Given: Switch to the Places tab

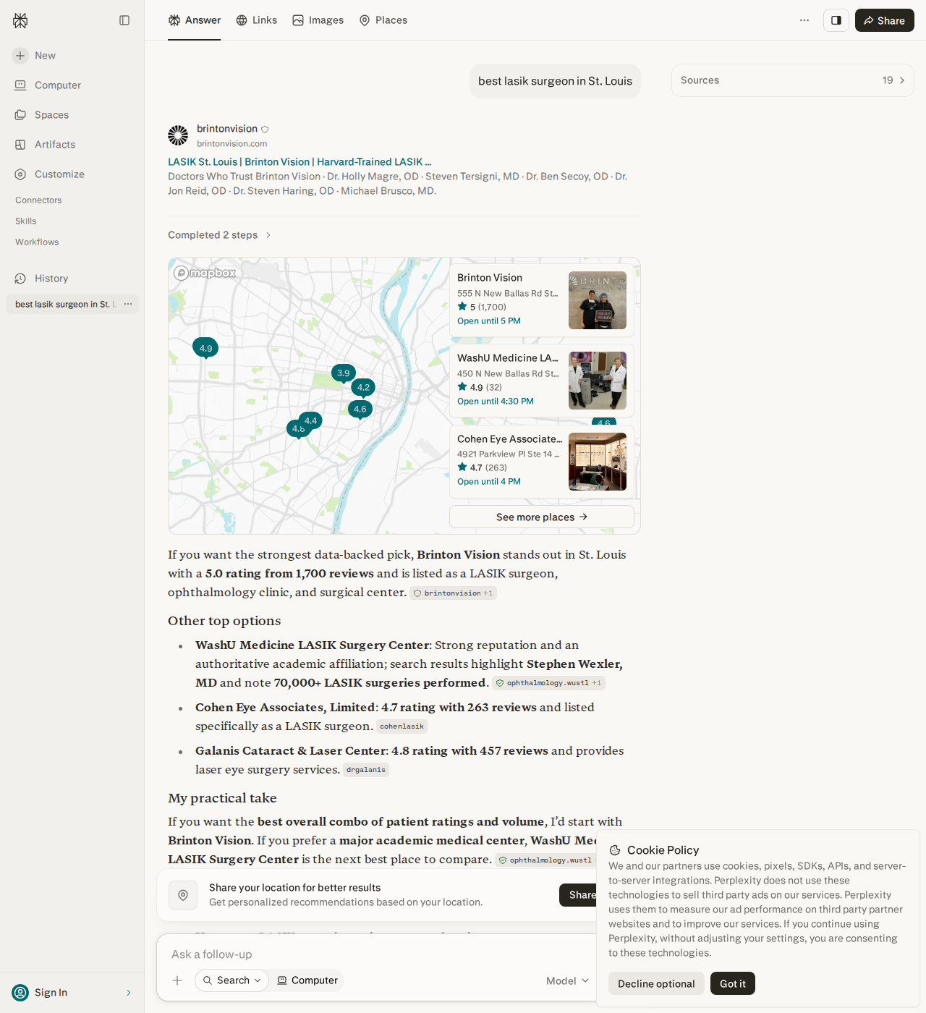Looking at the screenshot, I should (x=383, y=20).
